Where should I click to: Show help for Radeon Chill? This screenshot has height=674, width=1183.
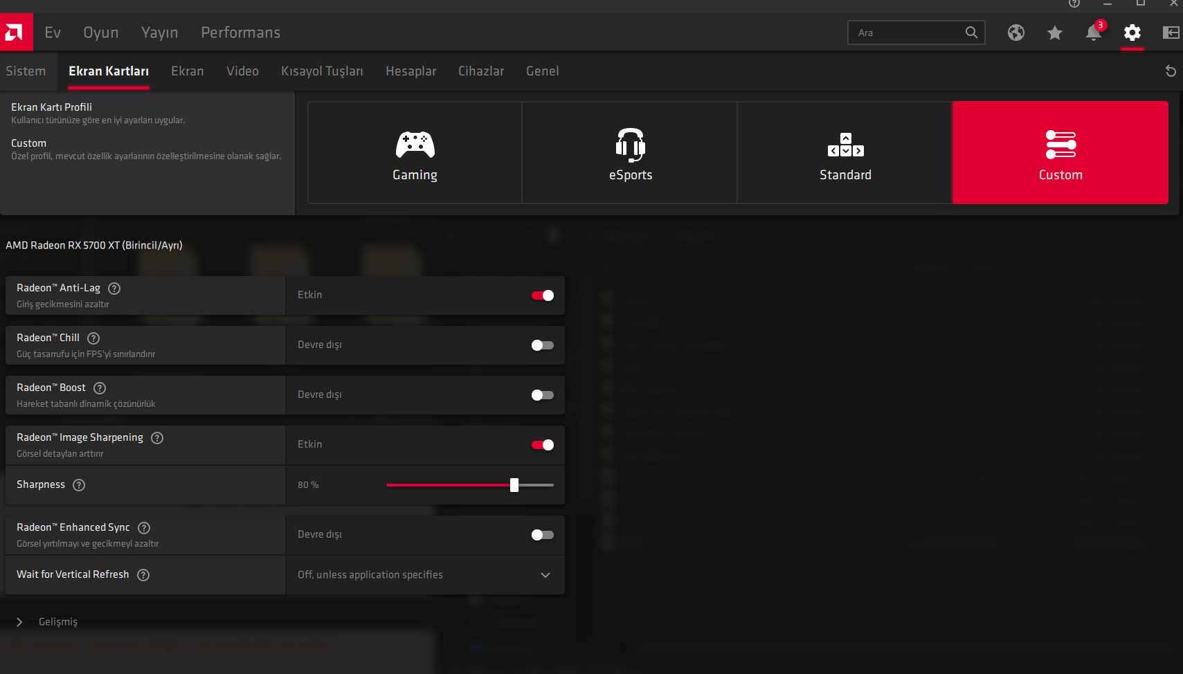point(93,338)
